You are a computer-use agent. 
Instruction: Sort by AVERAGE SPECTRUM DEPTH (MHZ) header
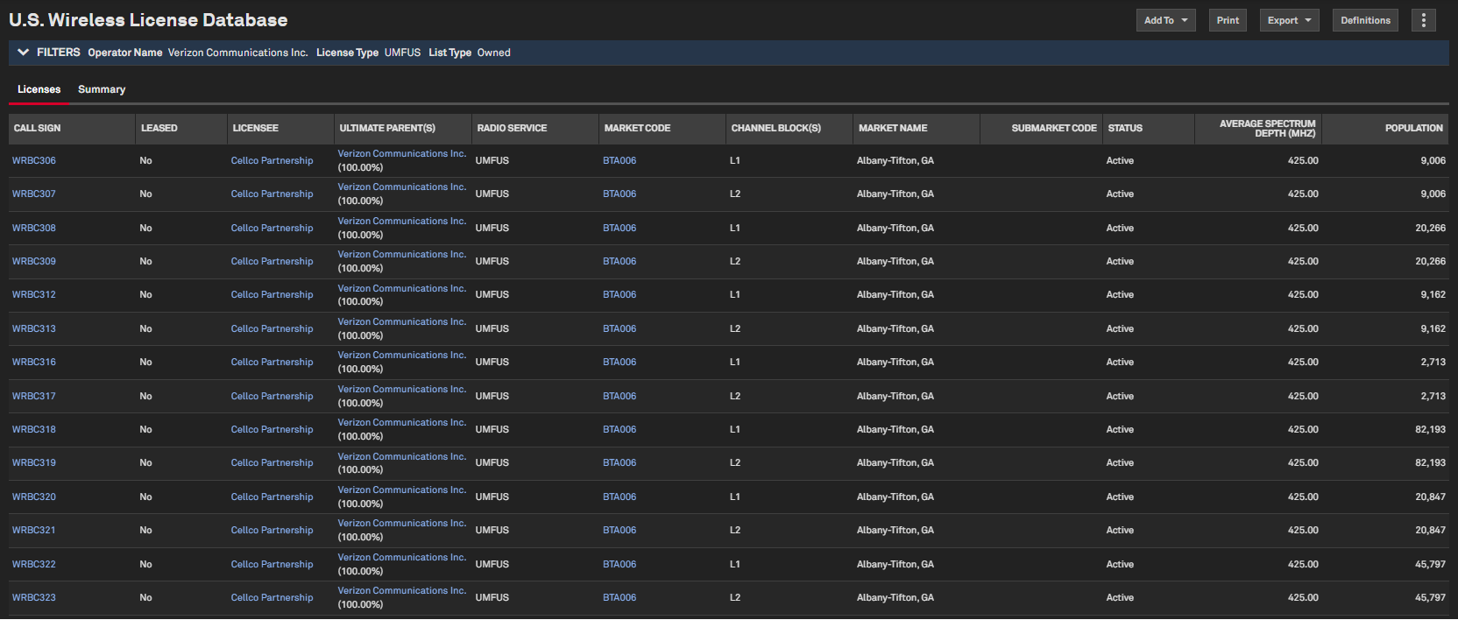click(x=1267, y=128)
